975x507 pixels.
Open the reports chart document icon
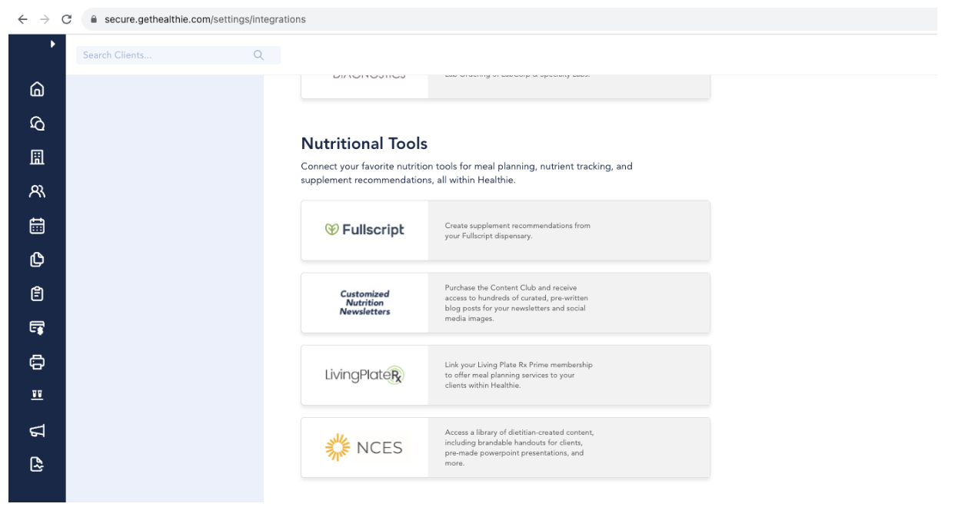pyautogui.click(x=37, y=464)
